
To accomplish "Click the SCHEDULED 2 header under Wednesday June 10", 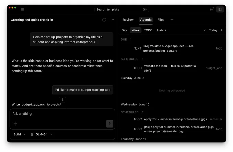I will pyautogui.click(x=132, y=112).
